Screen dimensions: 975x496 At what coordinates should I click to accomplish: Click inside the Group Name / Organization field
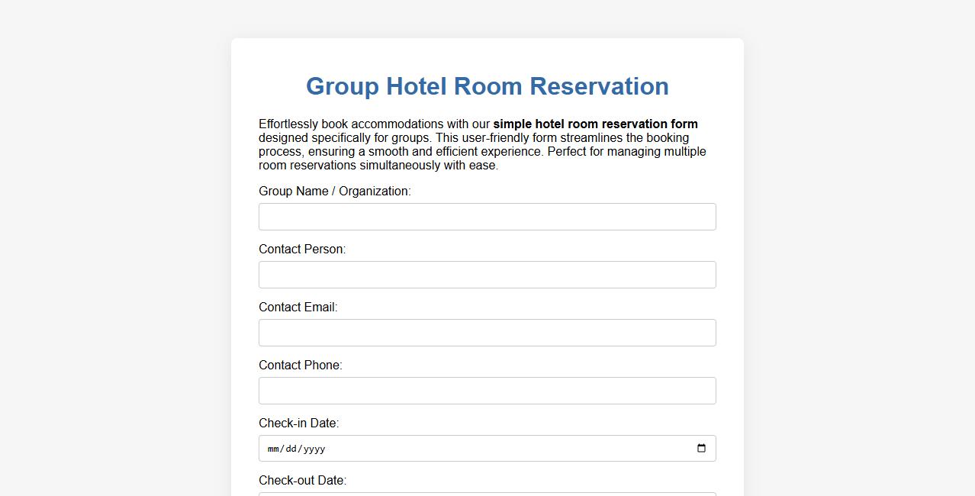[x=487, y=217]
